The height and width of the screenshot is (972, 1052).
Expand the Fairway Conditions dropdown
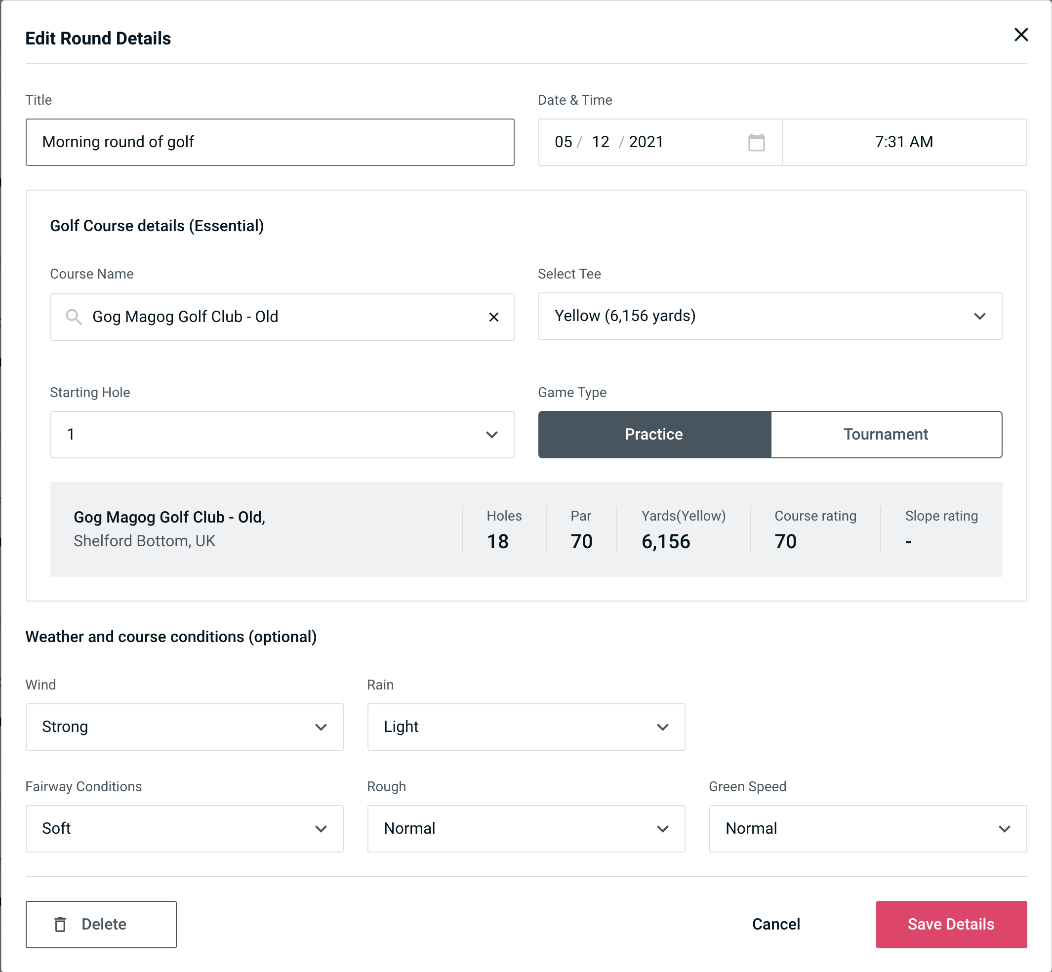184,828
